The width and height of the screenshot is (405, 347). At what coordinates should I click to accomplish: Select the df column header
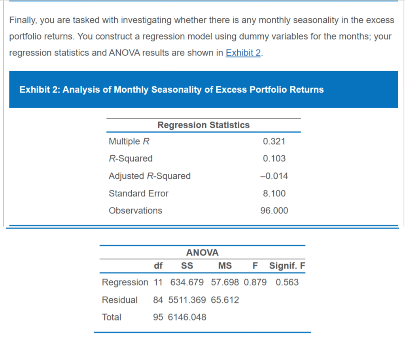[x=158, y=266]
